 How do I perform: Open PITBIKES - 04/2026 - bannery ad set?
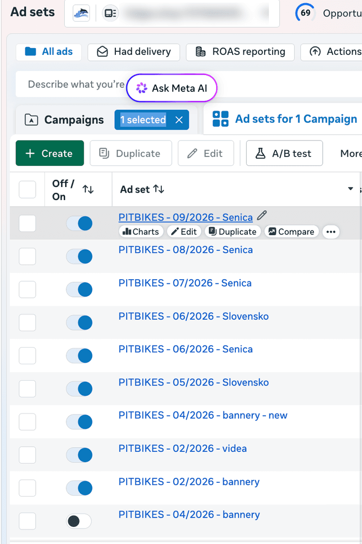click(x=189, y=515)
